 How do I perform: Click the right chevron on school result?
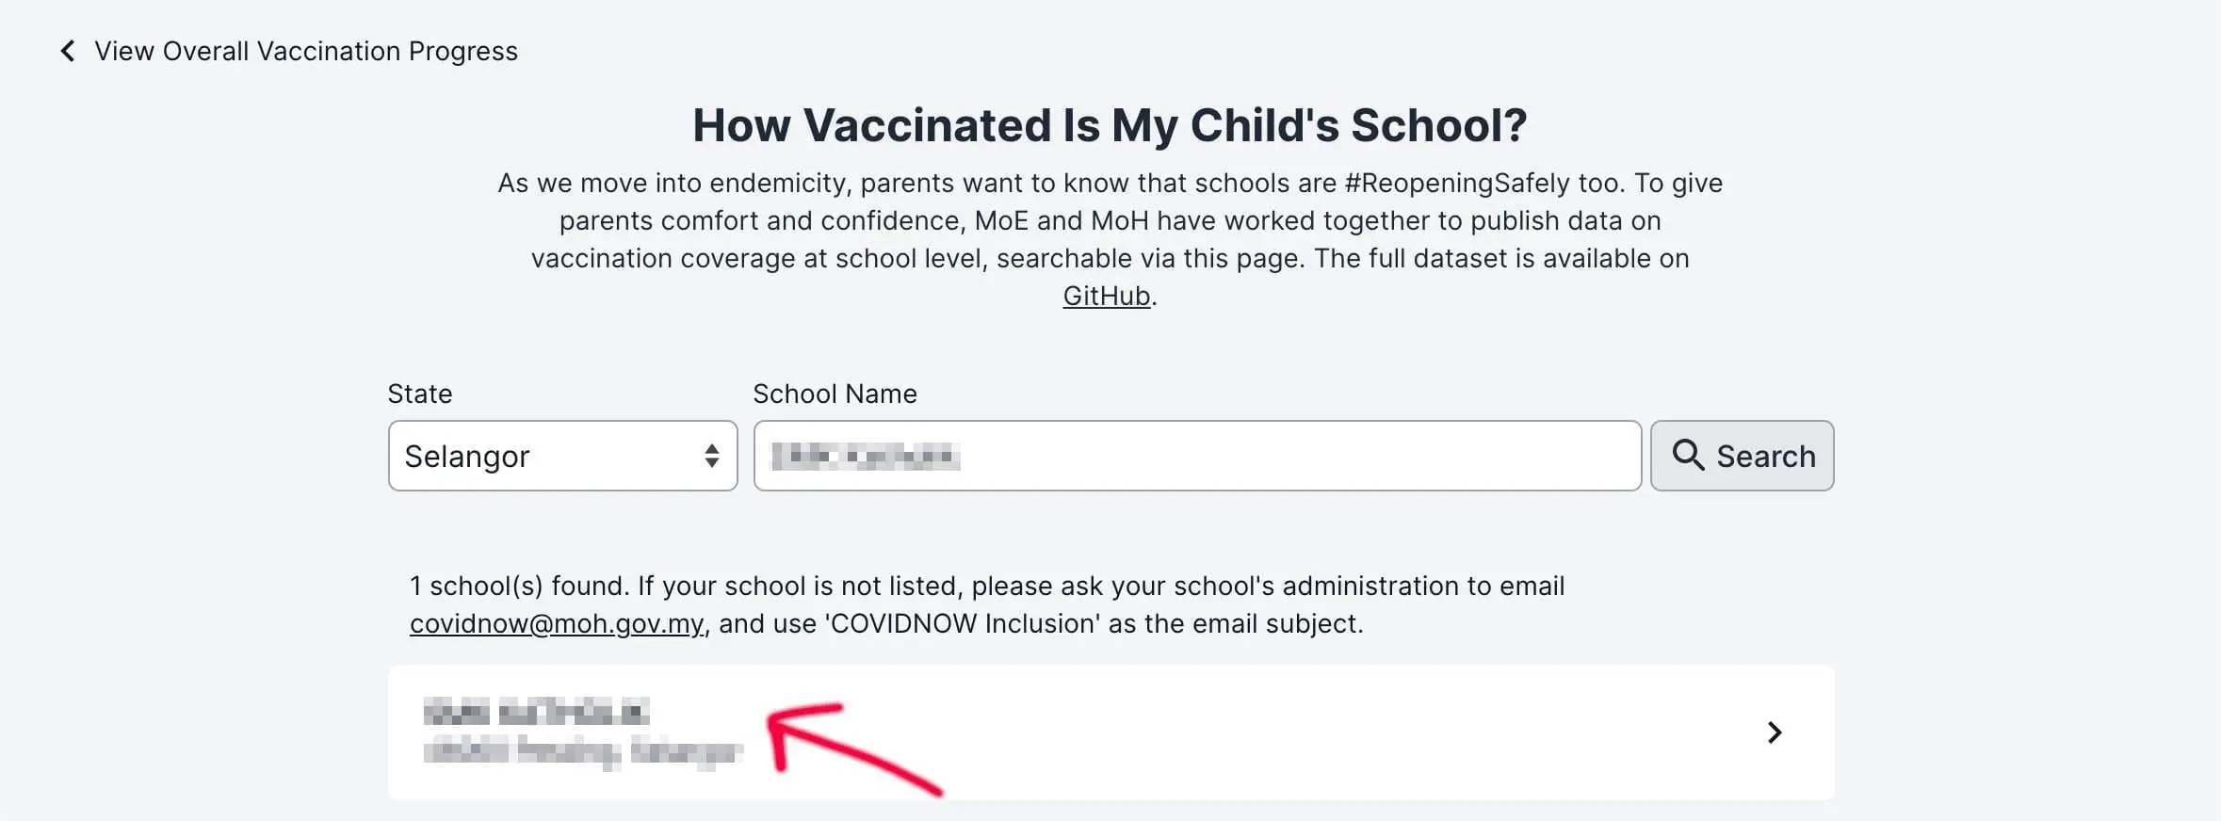coord(1775,732)
